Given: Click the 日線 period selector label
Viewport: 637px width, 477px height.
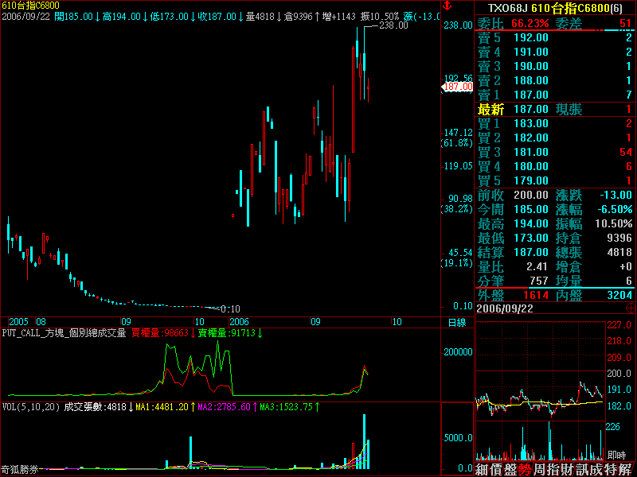Looking at the screenshot, I should coord(456,323).
